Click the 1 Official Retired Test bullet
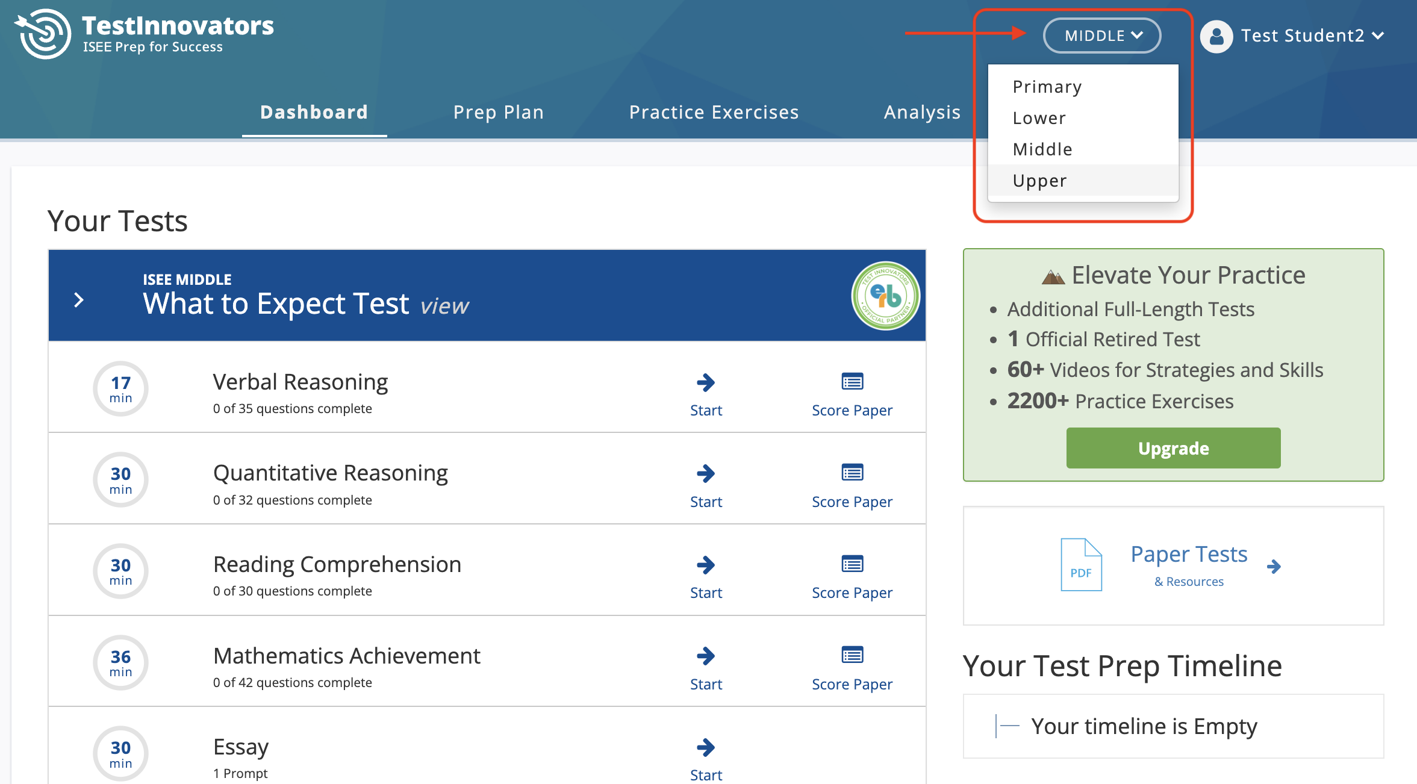The width and height of the screenshot is (1417, 784). point(1103,339)
